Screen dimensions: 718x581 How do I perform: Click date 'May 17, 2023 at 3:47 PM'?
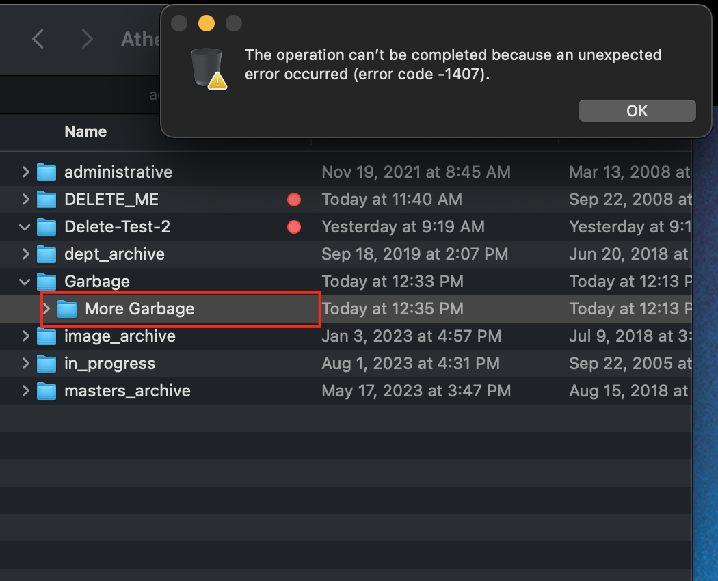point(416,391)
